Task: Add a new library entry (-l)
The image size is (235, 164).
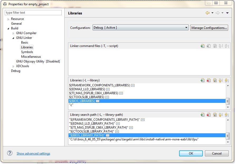Action: point(203,80)
